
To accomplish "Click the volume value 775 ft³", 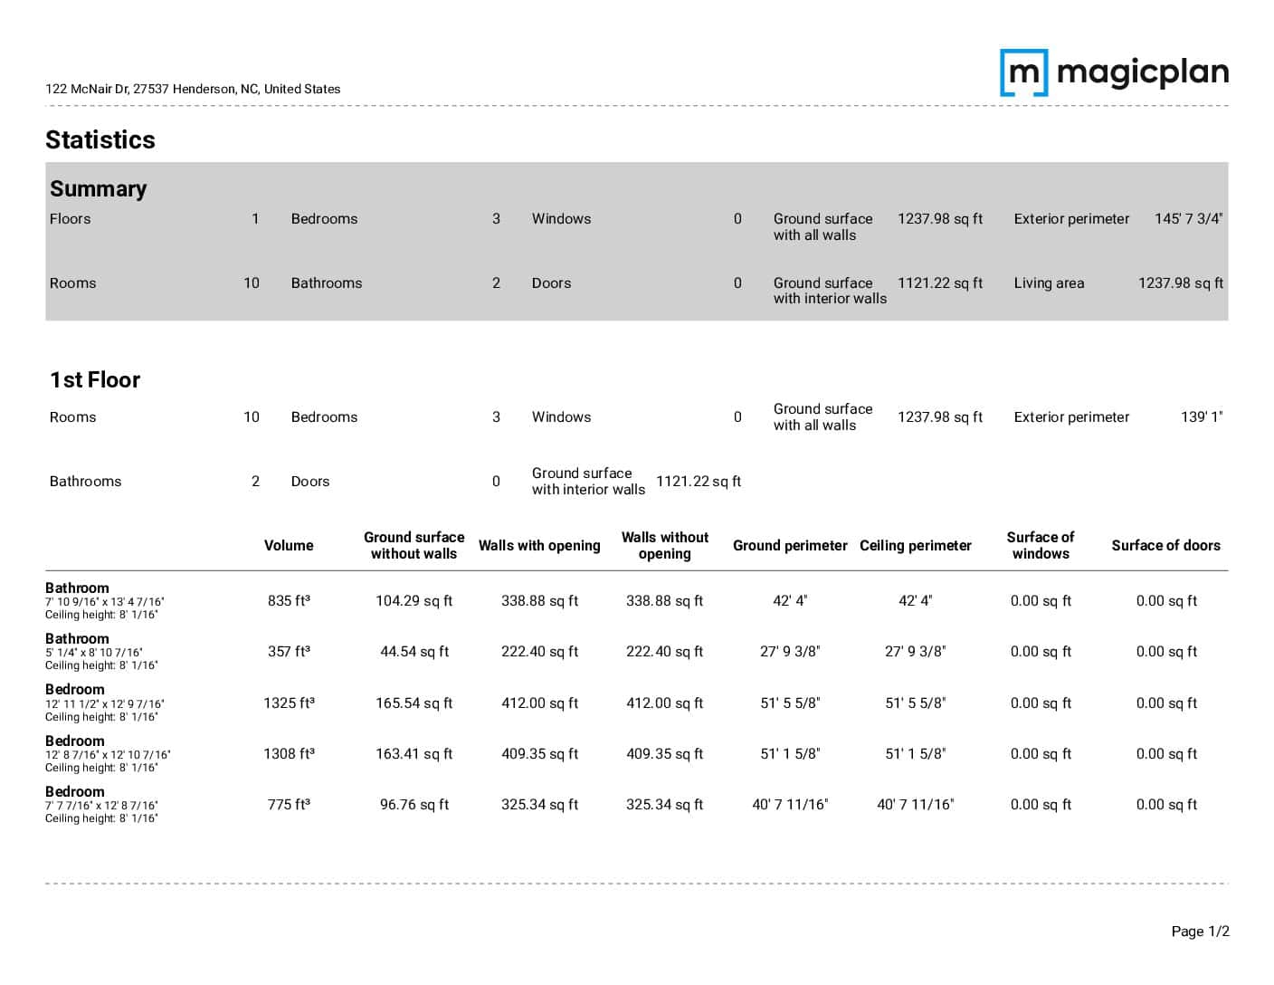I will 289,804.
